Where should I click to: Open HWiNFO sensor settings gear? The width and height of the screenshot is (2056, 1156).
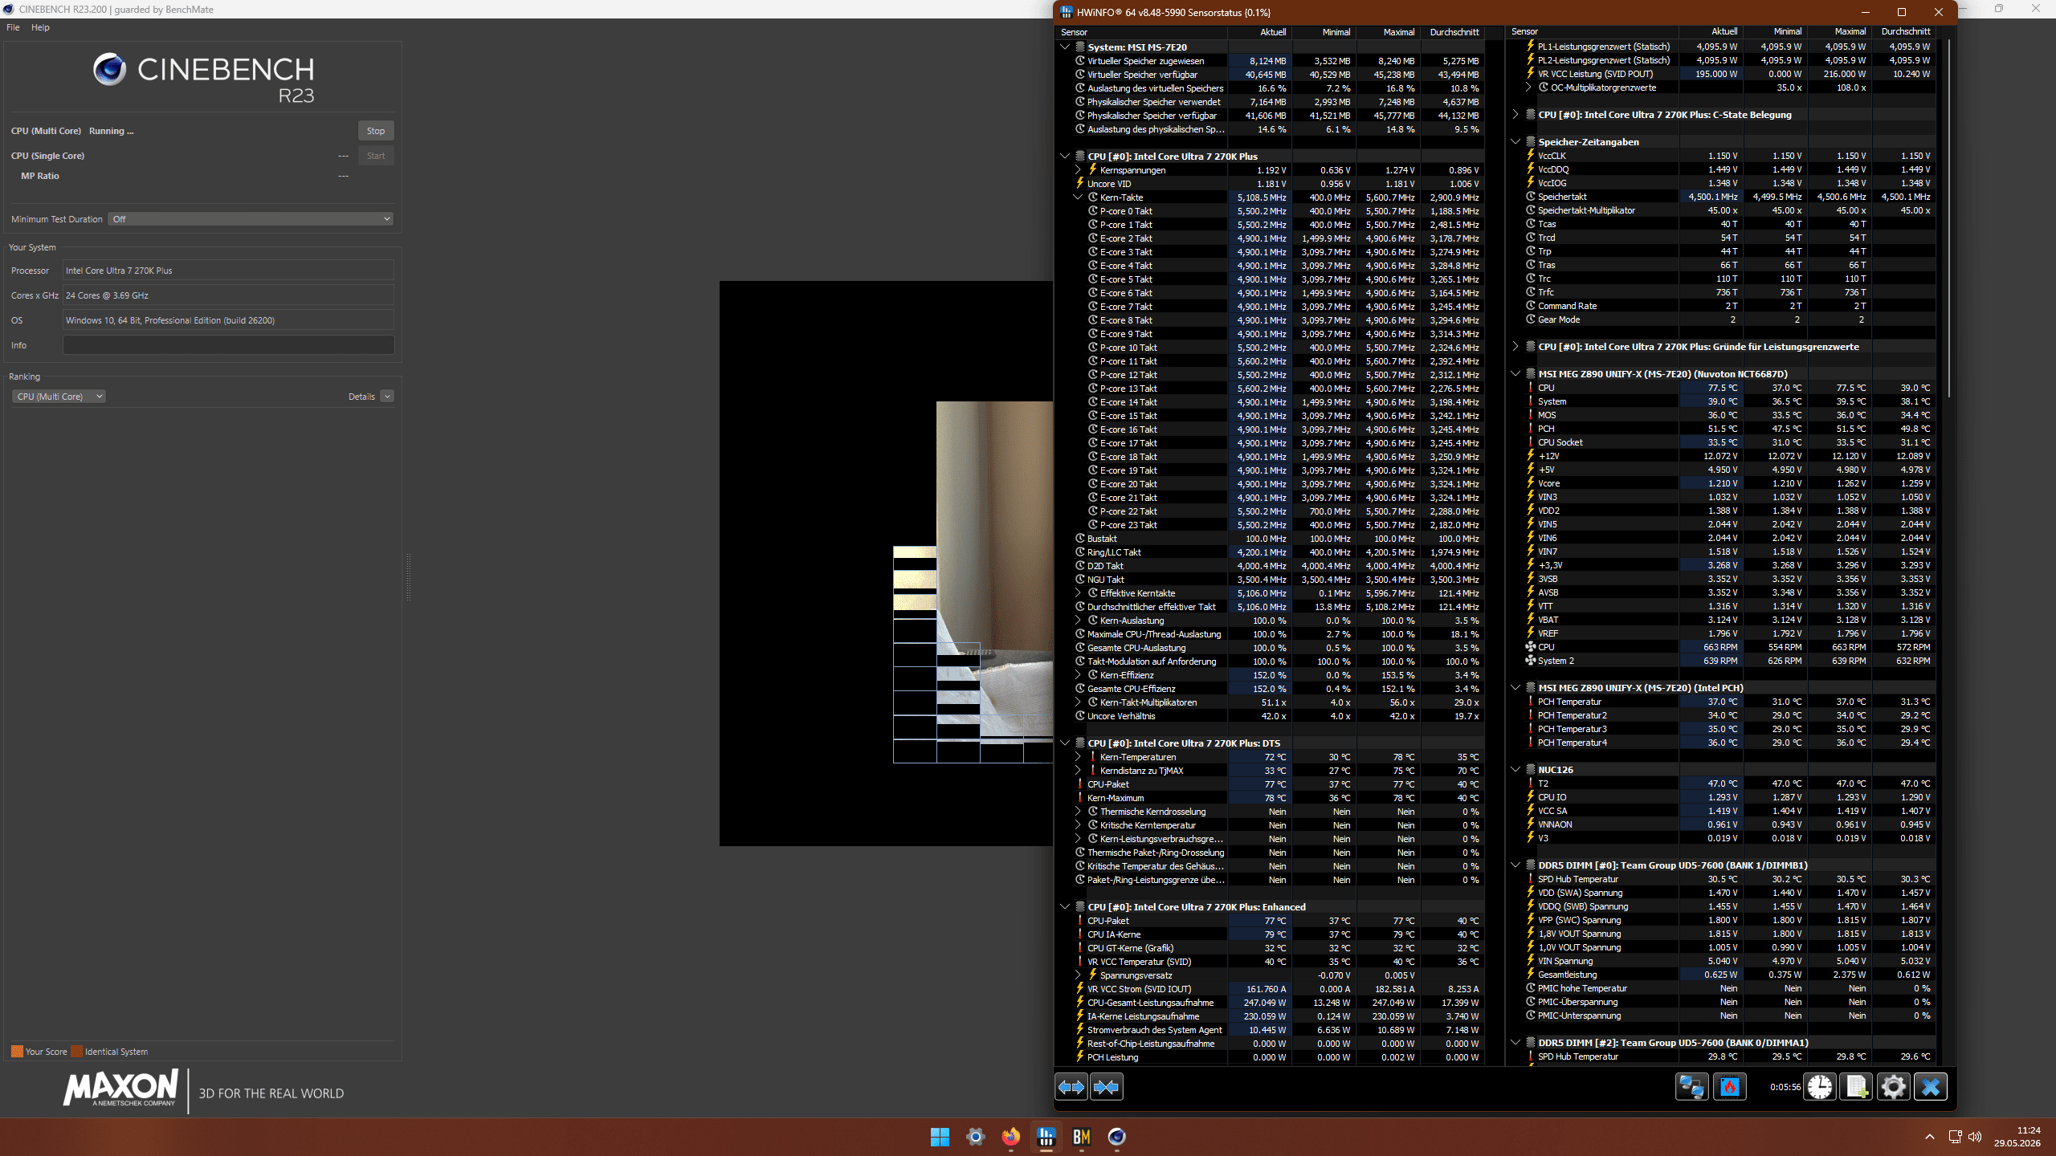coord(1893,1087)
